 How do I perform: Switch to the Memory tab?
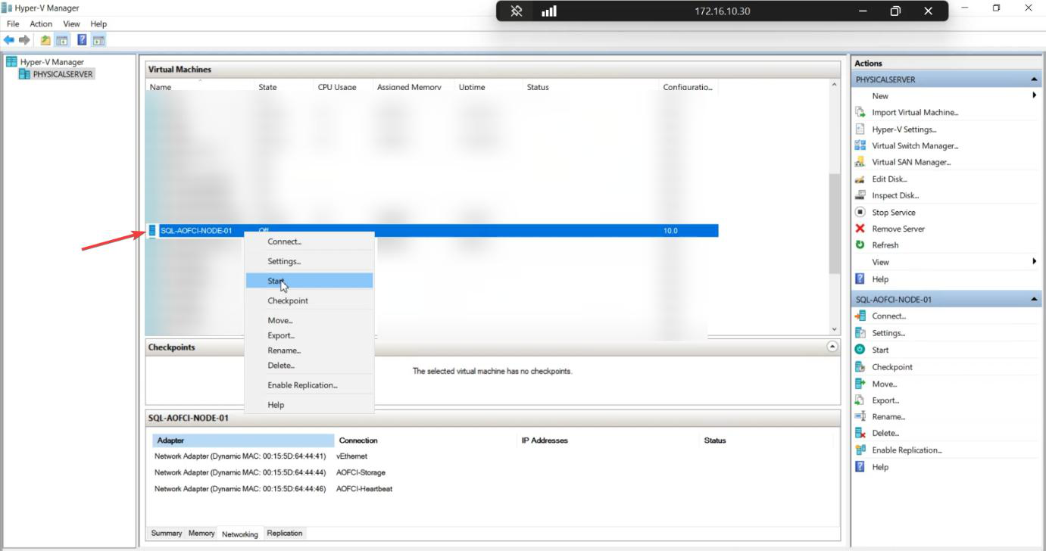click(x=201, y=533)
